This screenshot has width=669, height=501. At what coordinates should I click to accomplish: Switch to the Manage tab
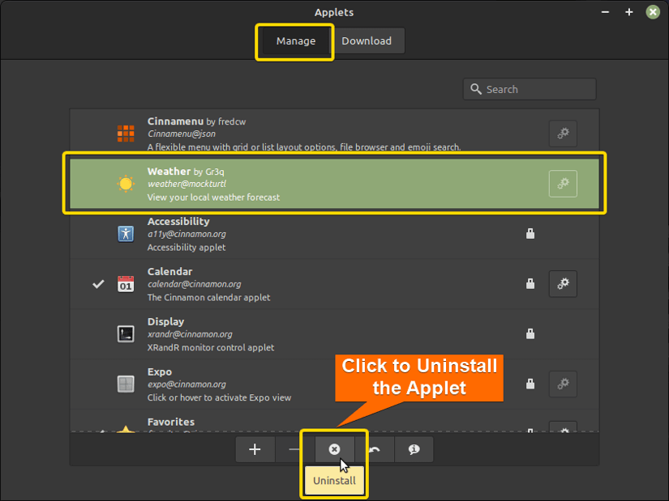(x=295, y=41)
